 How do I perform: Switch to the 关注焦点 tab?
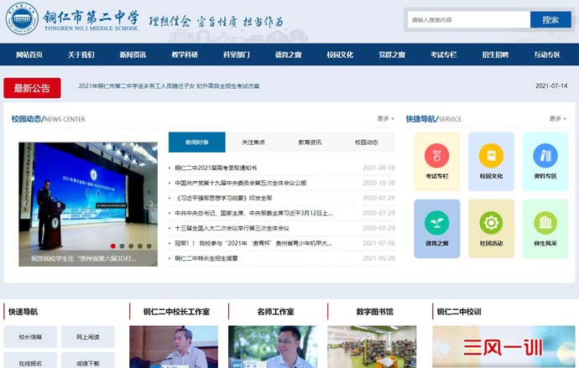253,142
